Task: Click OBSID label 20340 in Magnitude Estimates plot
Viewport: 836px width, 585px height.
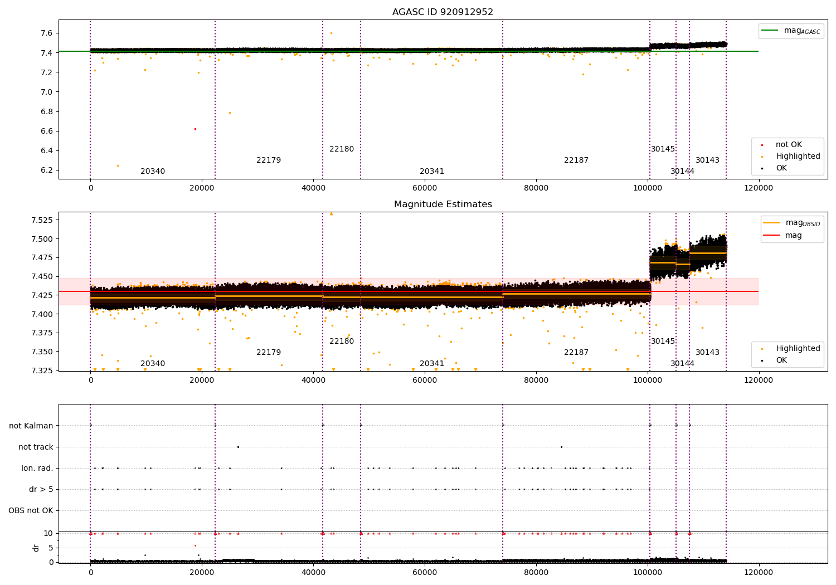Action: click(x=153, y=363)
